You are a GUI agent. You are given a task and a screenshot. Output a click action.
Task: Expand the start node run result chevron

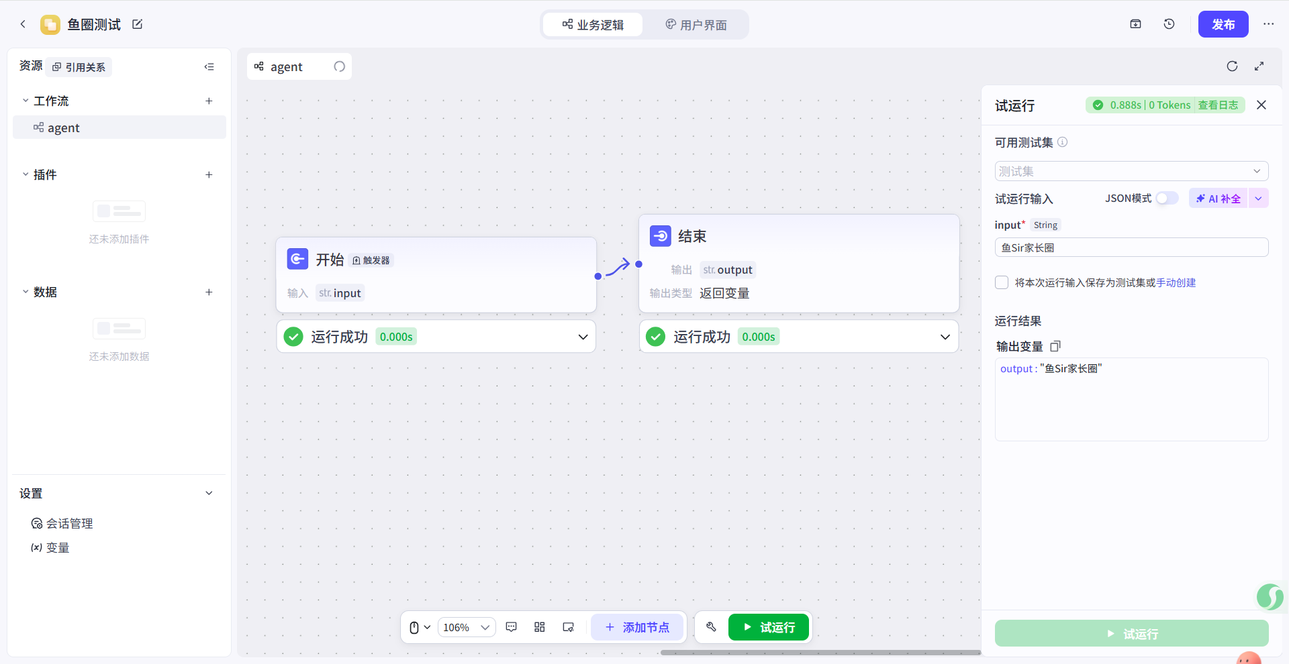[583, 337]
